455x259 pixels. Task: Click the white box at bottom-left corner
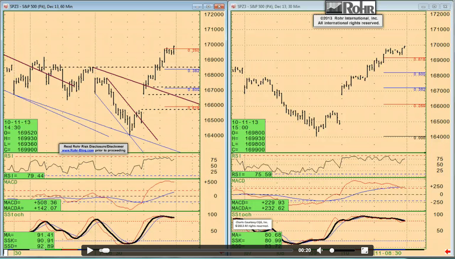click(6, 253)
